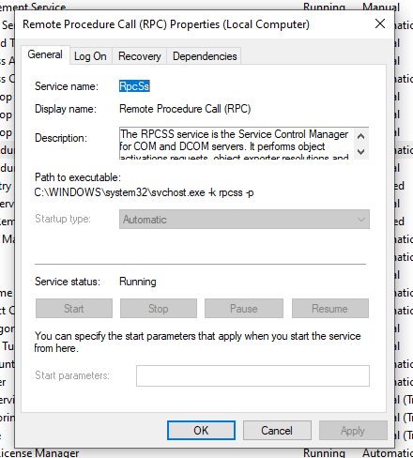Switch to the Log On tab
The height and width of the screenshot is (458, 413).
click(90, 56)
